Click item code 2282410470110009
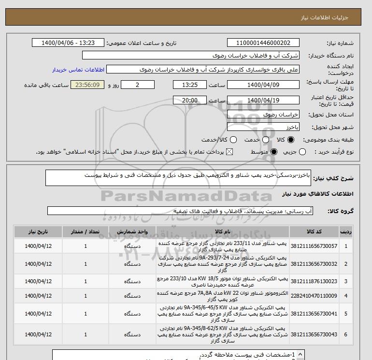The height and width of the screenshot is (360, 372). coord(314,296)
